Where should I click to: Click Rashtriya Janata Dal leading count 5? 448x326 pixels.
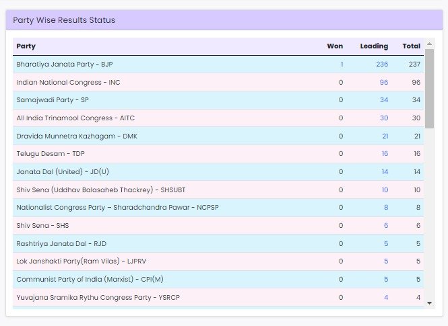(386, 244)
